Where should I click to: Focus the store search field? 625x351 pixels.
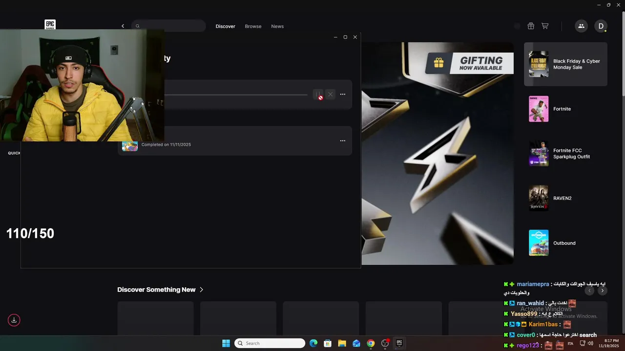[x=168, y=26]
